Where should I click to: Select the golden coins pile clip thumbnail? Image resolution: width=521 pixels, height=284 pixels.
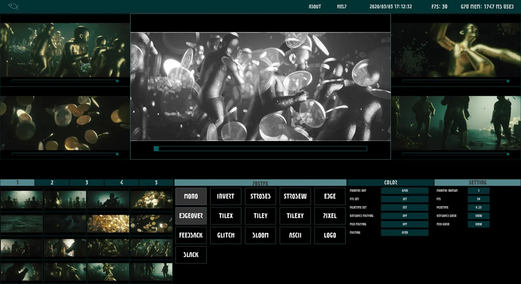point(108,224)
